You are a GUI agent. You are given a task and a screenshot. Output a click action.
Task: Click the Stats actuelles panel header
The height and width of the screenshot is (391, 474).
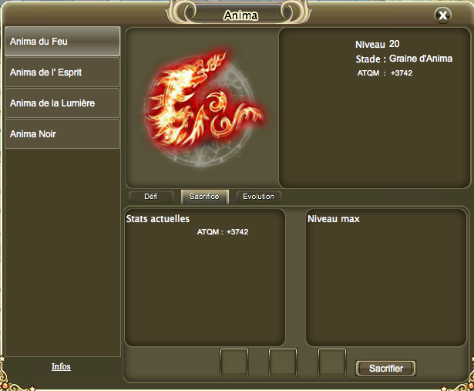pyautogui.click(x=158, y=218)
